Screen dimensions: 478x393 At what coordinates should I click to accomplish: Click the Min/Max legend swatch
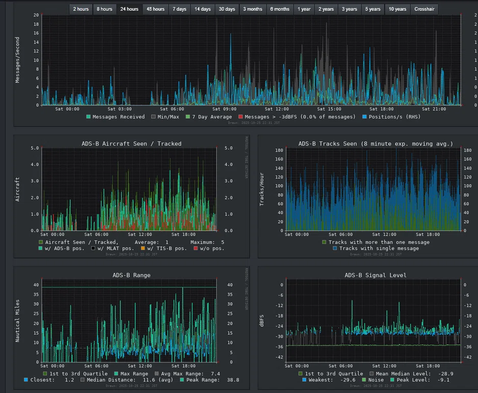tap(154, 117)
